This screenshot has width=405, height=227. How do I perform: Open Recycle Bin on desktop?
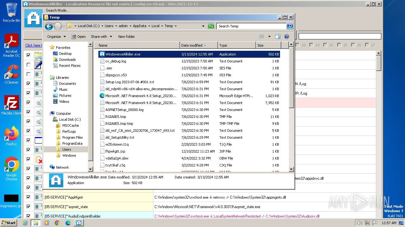tap(11, 13)
